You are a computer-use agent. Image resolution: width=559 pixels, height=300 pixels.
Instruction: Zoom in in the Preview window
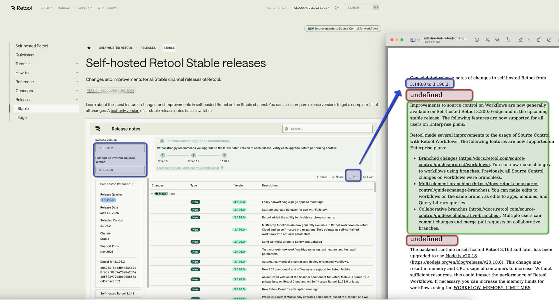click(x=498, y=40)
